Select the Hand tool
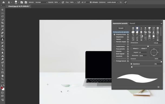Image resolution: width=165 pixels, height=104 pixels. [2, 76]
